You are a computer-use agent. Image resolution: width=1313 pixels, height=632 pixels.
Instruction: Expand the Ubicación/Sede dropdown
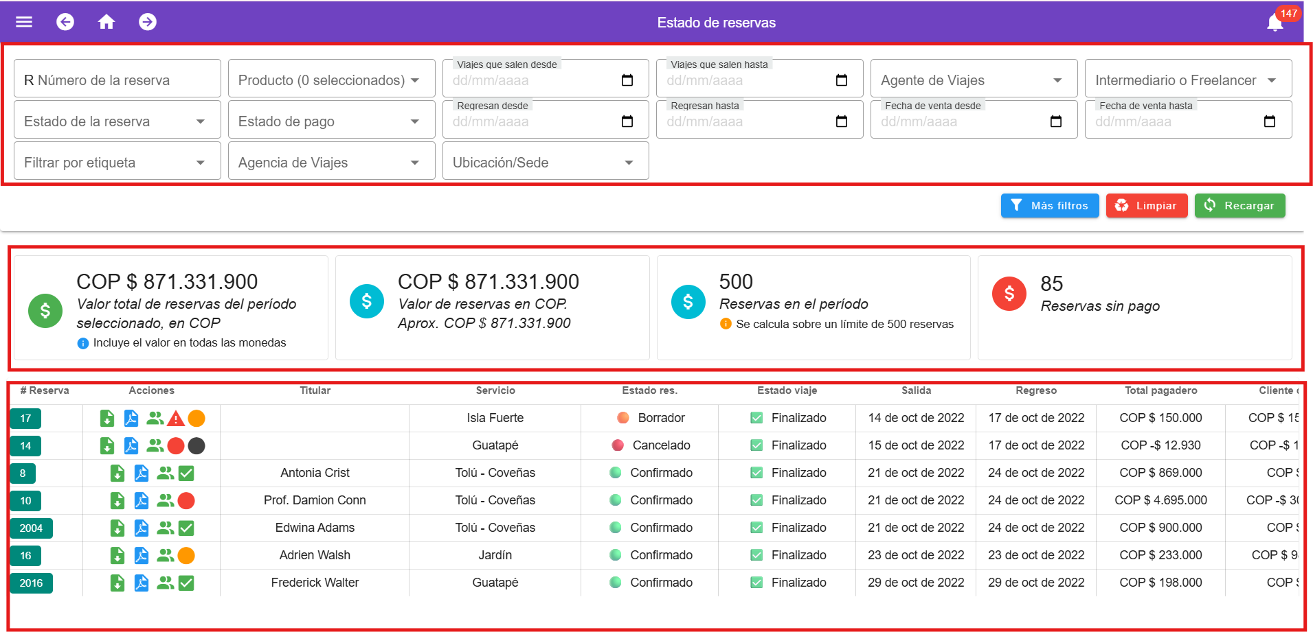pos(628,163)
